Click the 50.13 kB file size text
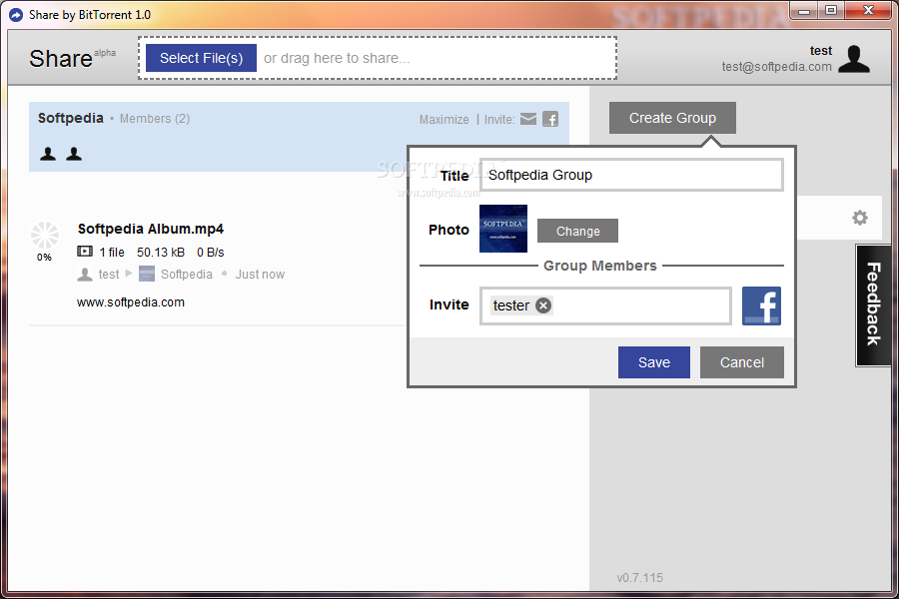The image size is (899, 599). pos(161,253)
